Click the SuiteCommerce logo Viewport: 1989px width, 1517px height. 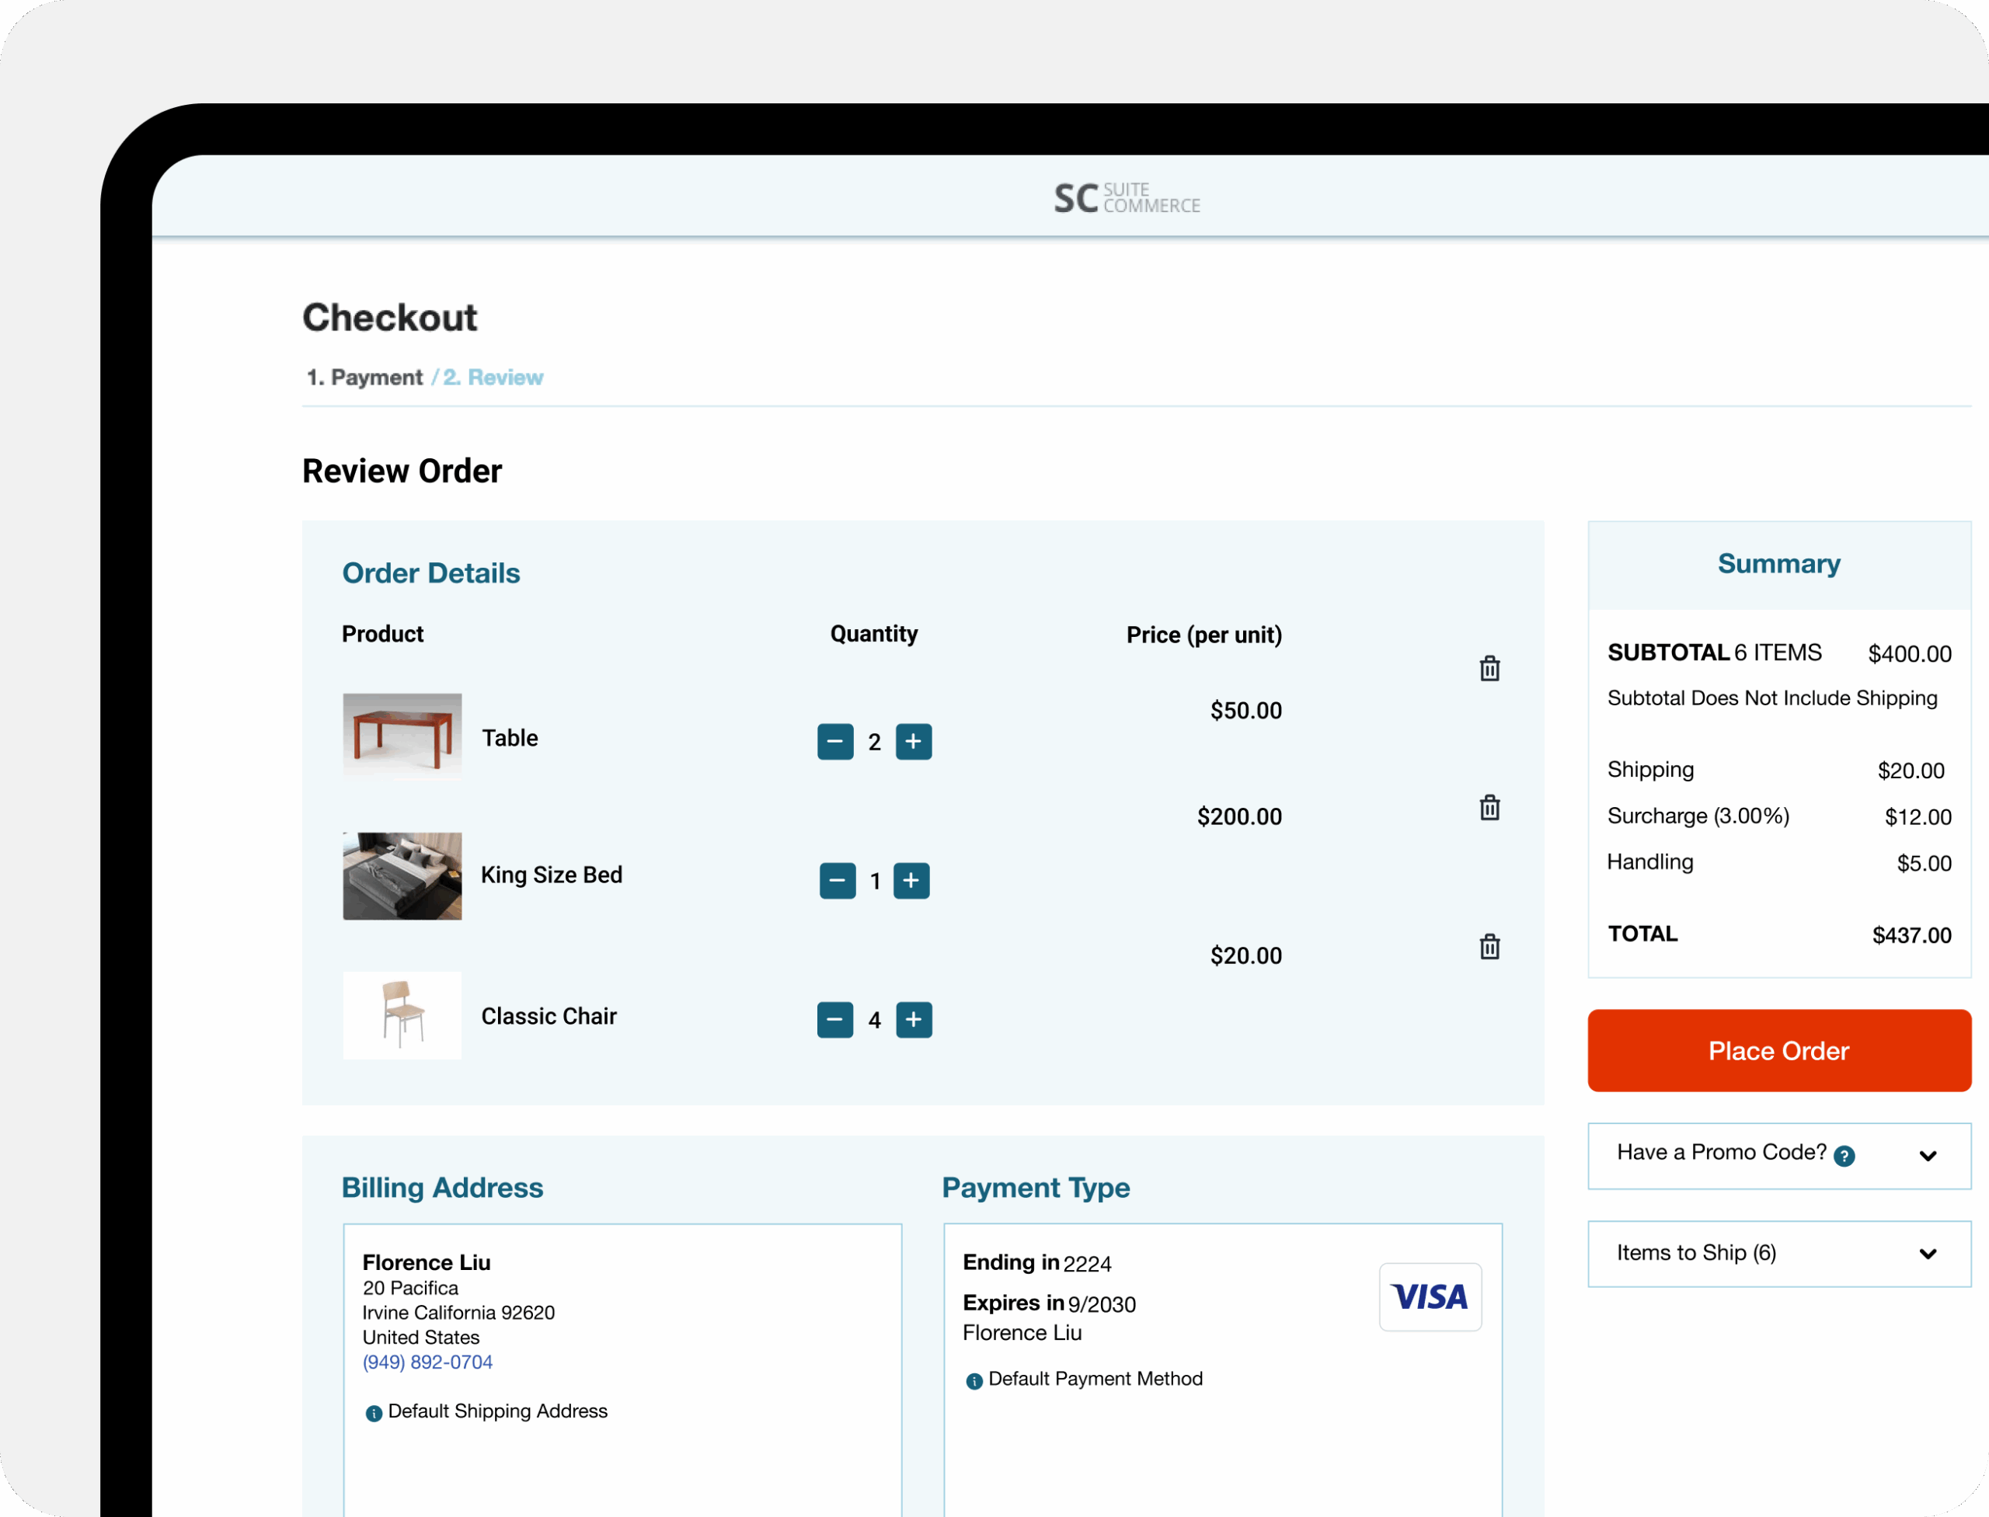point(1127,198)
